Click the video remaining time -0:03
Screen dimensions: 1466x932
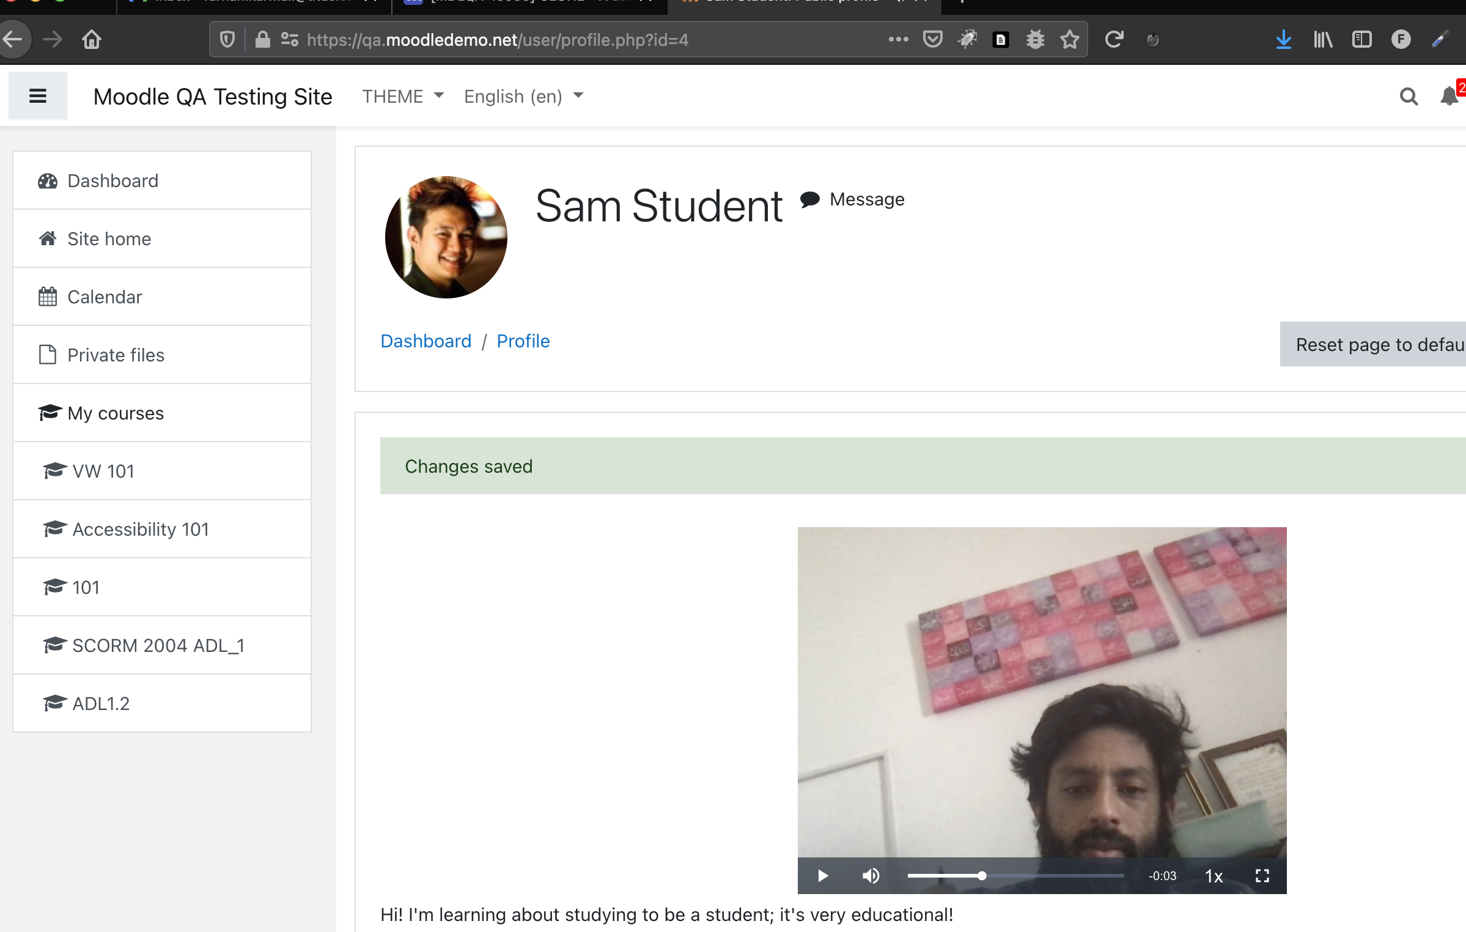(x=1162, y=876)
